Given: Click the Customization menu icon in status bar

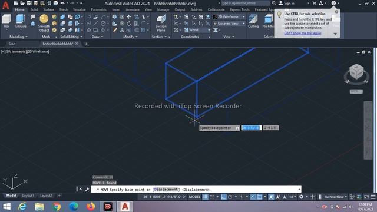Looking at the screenshot, I should pos(373,197).
